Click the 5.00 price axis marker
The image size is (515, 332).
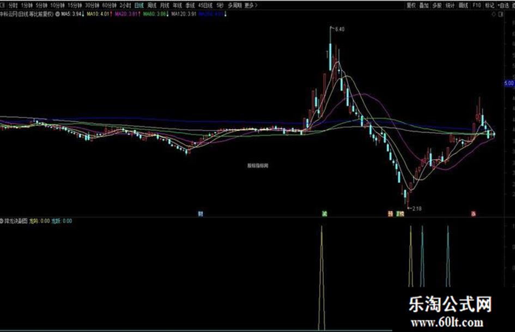click(509, 83)
